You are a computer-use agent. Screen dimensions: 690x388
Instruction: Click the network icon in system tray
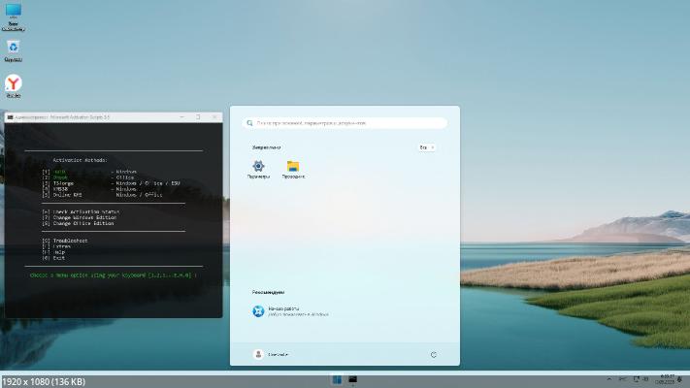(x=634, y=379)
